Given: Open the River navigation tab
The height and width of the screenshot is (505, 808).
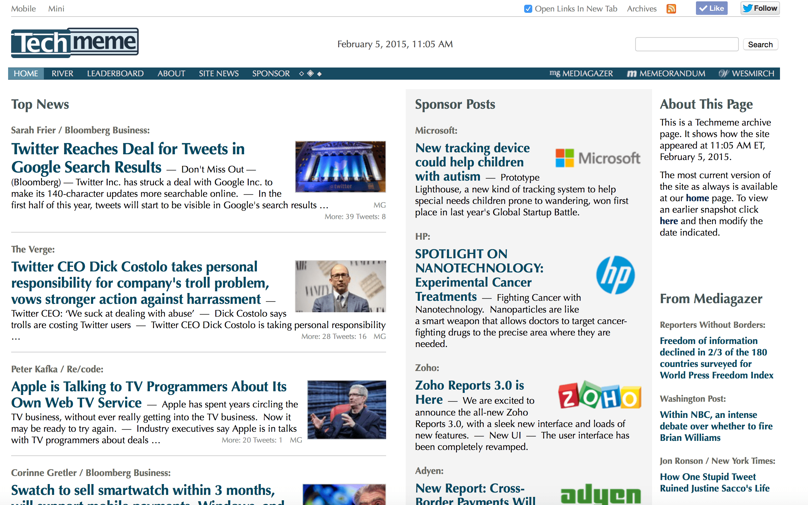Looking at the screenshot, I should click(62, 74).
